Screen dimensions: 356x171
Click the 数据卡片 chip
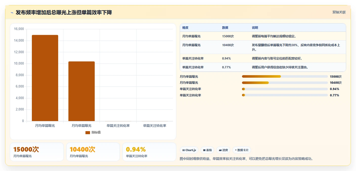242,150
